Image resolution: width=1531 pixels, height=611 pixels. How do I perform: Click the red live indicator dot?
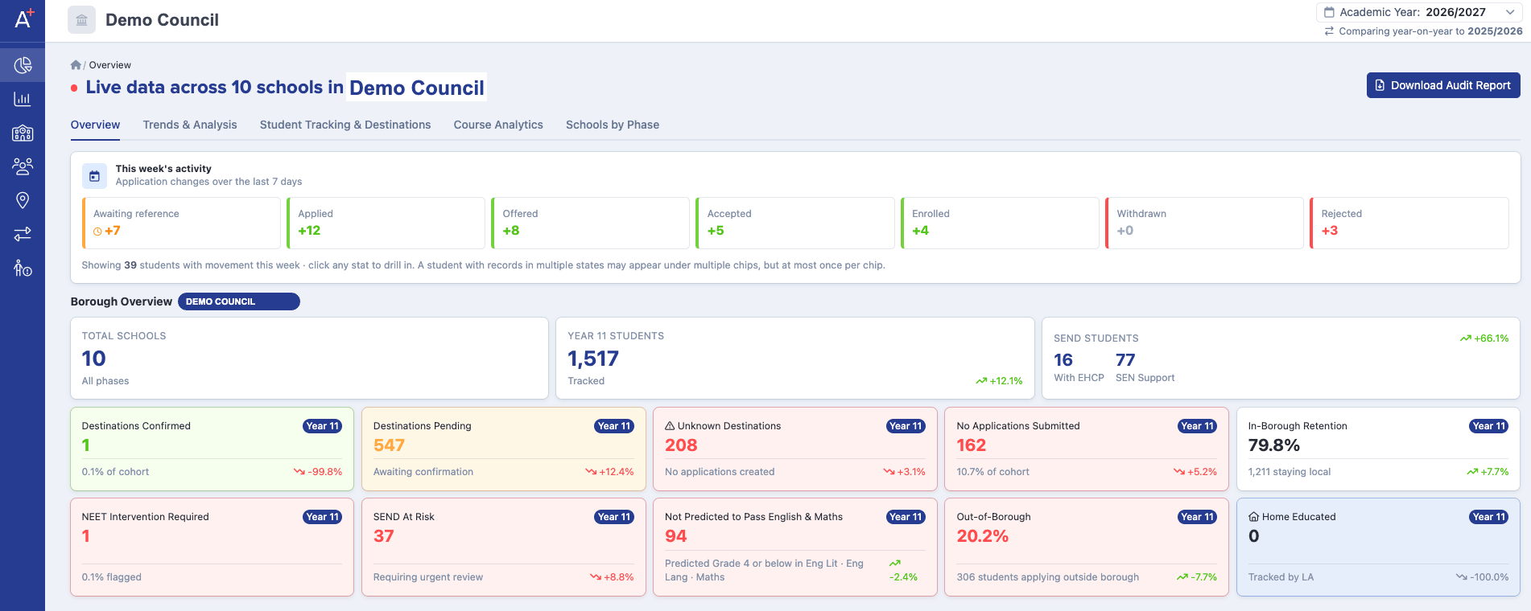coord(74,88)
